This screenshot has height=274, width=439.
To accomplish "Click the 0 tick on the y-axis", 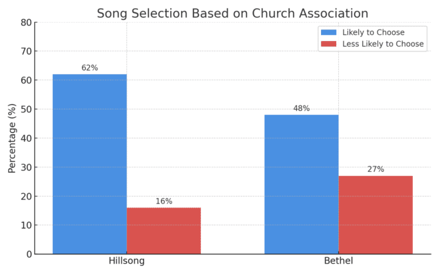I will [x=29, y=254].
